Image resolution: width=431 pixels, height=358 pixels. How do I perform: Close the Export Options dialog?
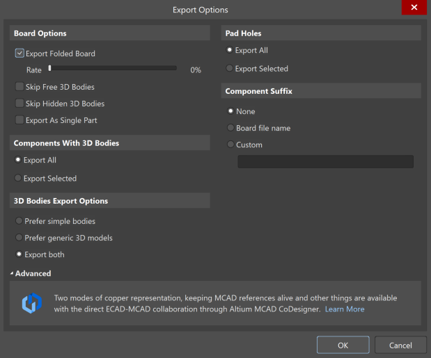pos(414,8)
